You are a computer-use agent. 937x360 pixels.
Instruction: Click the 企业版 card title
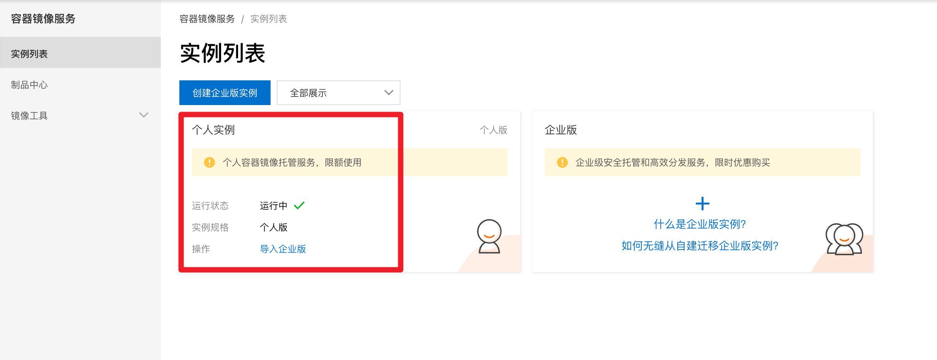(x=560, y=130)
